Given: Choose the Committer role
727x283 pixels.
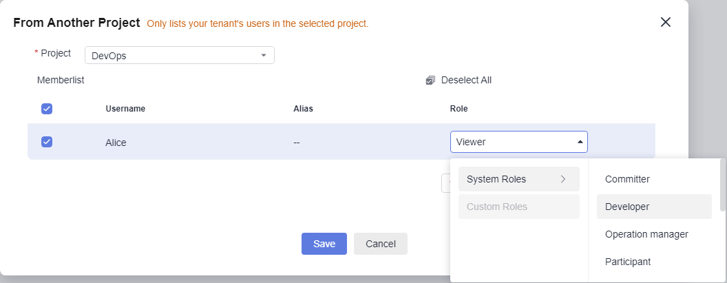Looking at the screenshot, I should [654, 179].
